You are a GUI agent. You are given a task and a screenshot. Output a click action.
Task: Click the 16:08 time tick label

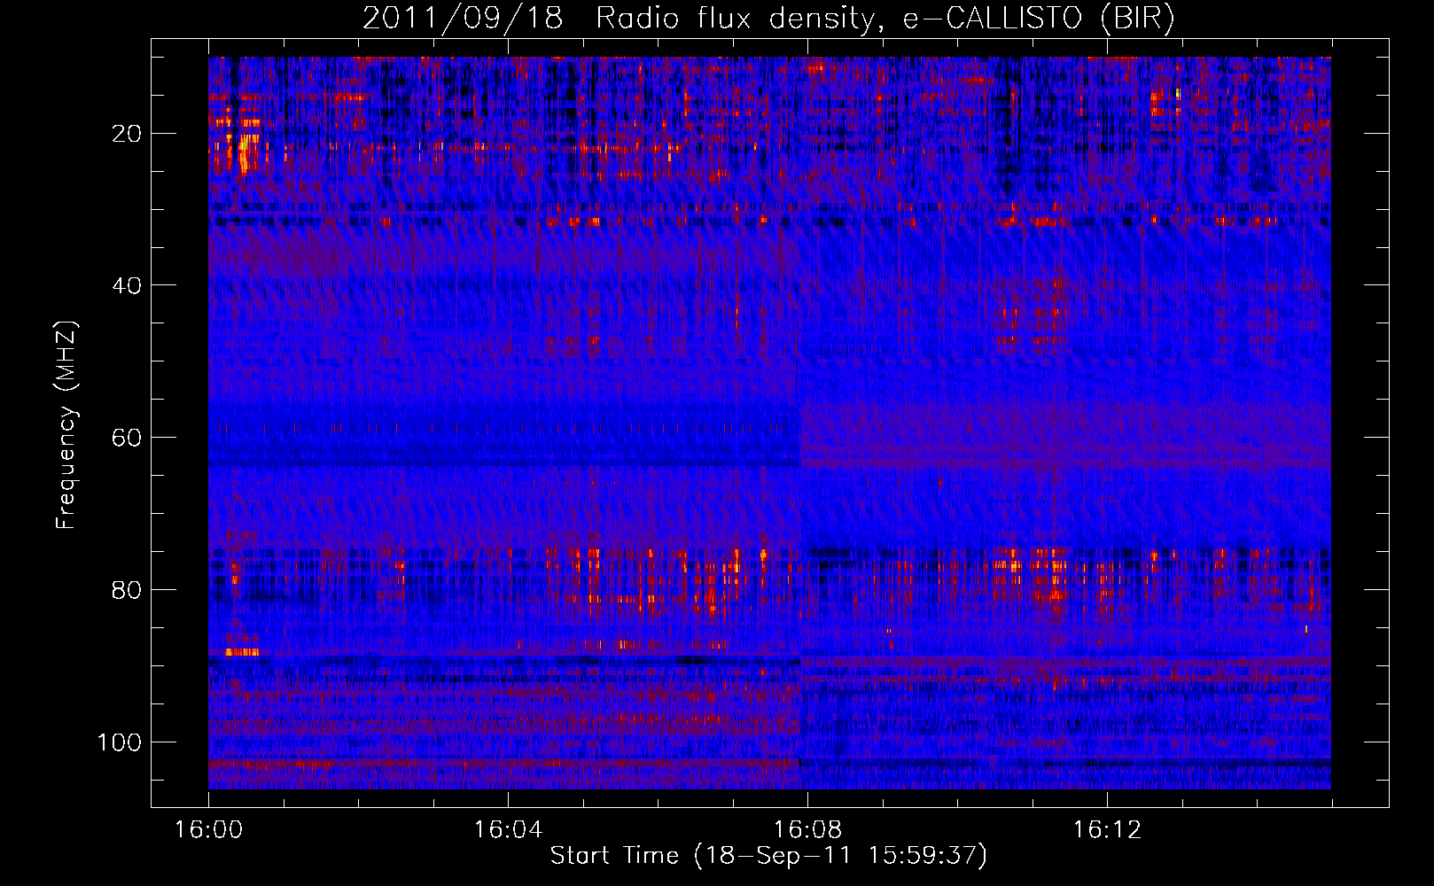tap(807, 830)
